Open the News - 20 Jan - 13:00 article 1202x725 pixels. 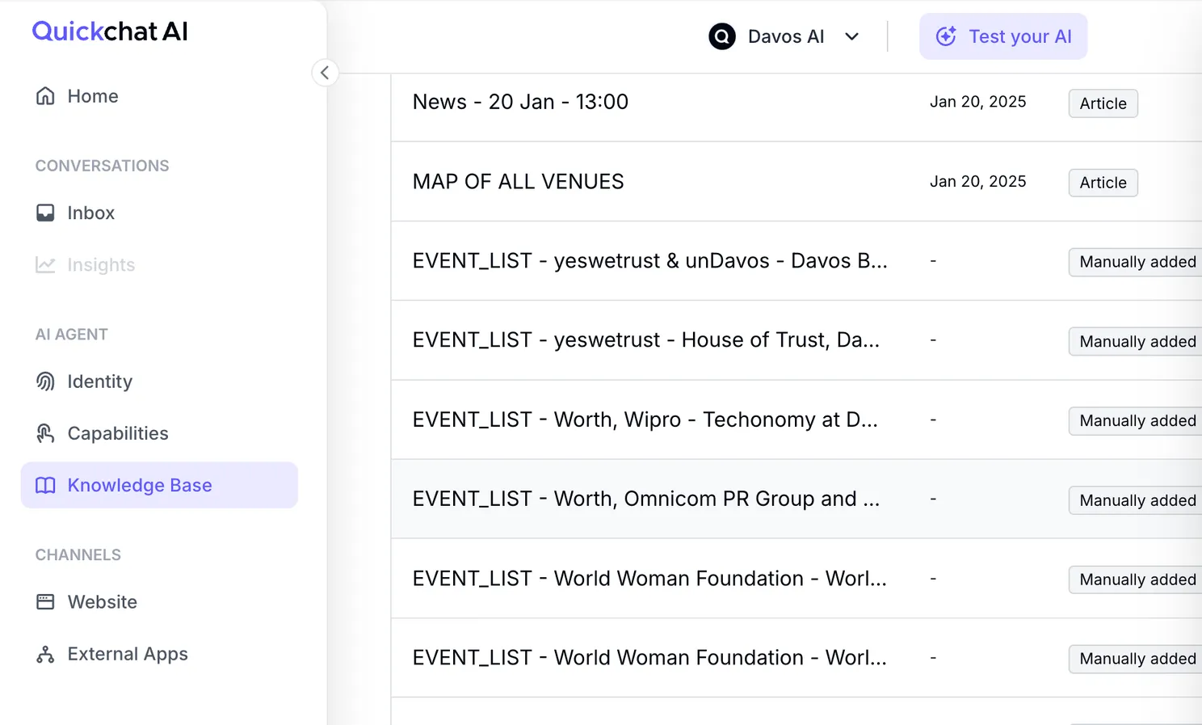520,102
